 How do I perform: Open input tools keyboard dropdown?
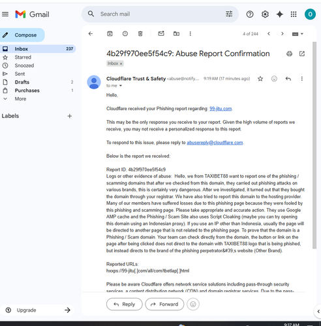click(298, 34)
